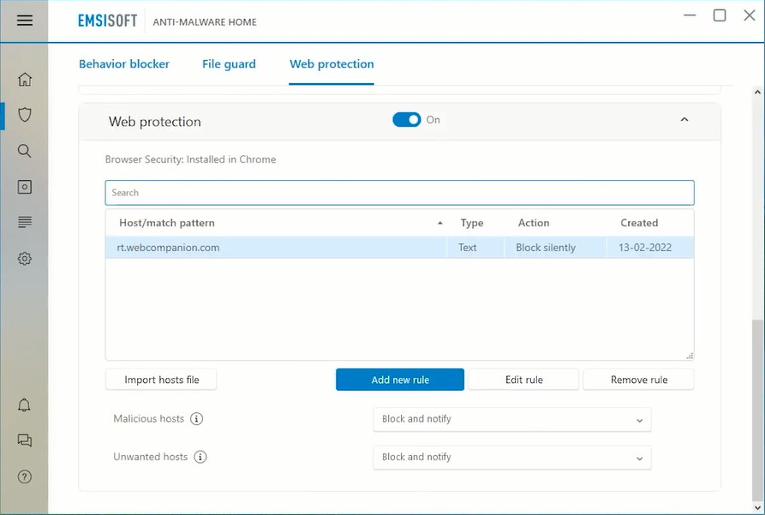Close the Emsisoft window
The width and height of the screenshot is (765, 515).
pyautogui.click(x=750, y=15)
